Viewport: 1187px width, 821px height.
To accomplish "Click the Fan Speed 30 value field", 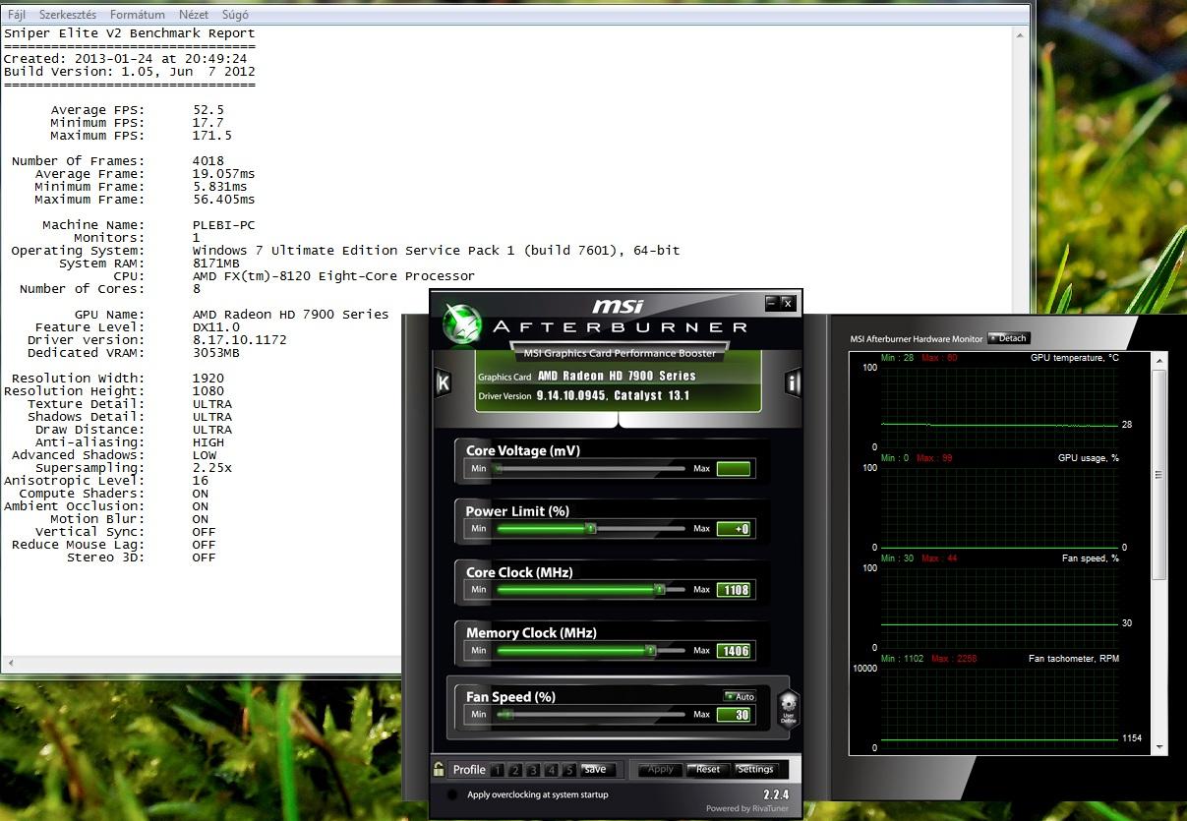I will [x=734, y=715].
